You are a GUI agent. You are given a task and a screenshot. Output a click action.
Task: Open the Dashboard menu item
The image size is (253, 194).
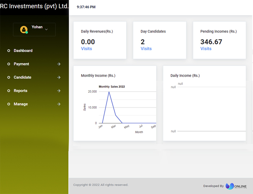click(x=23, y=51)
